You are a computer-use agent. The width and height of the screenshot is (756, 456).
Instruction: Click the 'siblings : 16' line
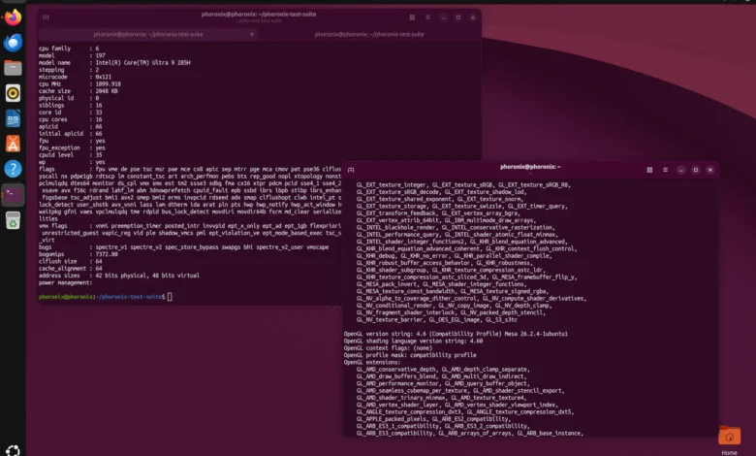(71, 105)
